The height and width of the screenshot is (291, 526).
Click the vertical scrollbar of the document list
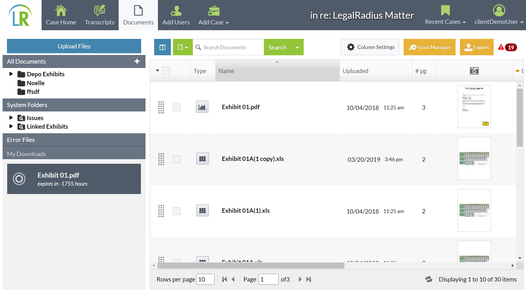pyautogui.click(x=520, y=117)
